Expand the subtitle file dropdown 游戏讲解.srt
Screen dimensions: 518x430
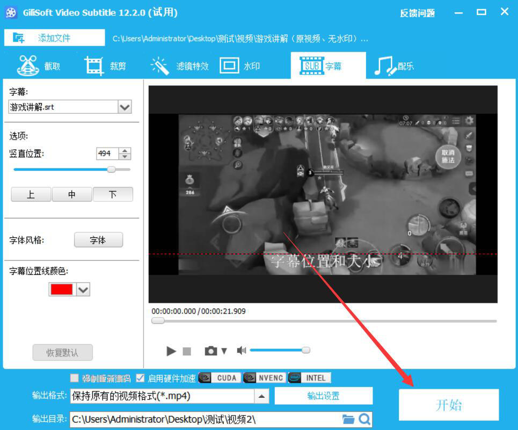tap(125, 107)
